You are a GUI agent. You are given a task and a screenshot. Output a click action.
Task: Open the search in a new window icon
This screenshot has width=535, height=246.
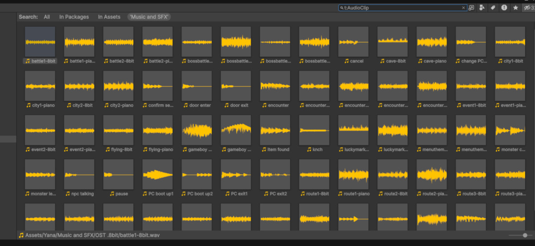point(471,8)
